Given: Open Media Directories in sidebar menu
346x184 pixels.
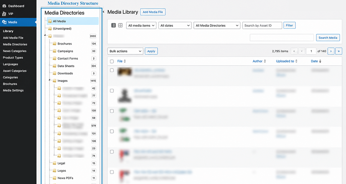Looking at the screenshot, I should 15,44.
